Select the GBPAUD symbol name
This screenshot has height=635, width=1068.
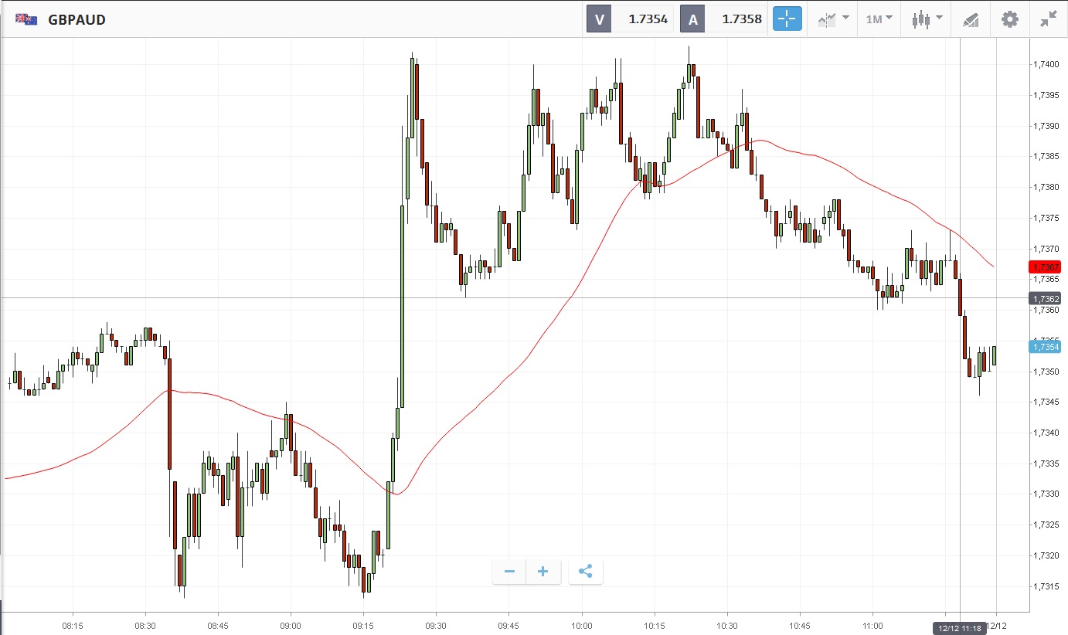(x=77, y=19)
